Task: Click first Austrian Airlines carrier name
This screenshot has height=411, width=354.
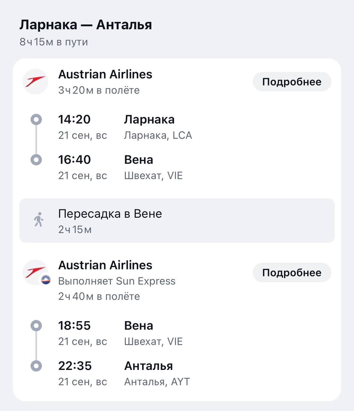Action: (105, 74)
